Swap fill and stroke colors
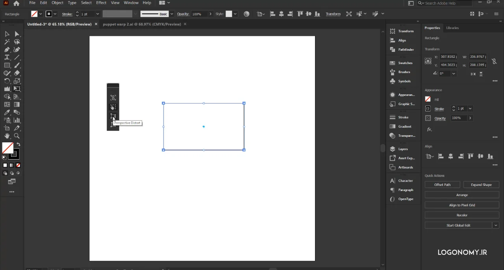Image resolution: width=504 pixels, height=270 pixels. pos(18,145)
